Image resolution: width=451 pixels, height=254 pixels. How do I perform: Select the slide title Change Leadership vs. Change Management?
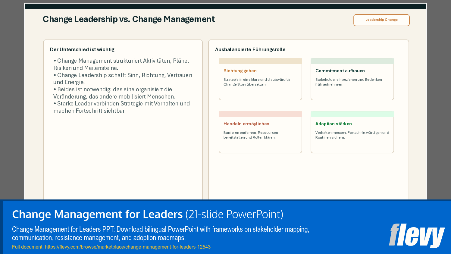[x=129, y=19]
